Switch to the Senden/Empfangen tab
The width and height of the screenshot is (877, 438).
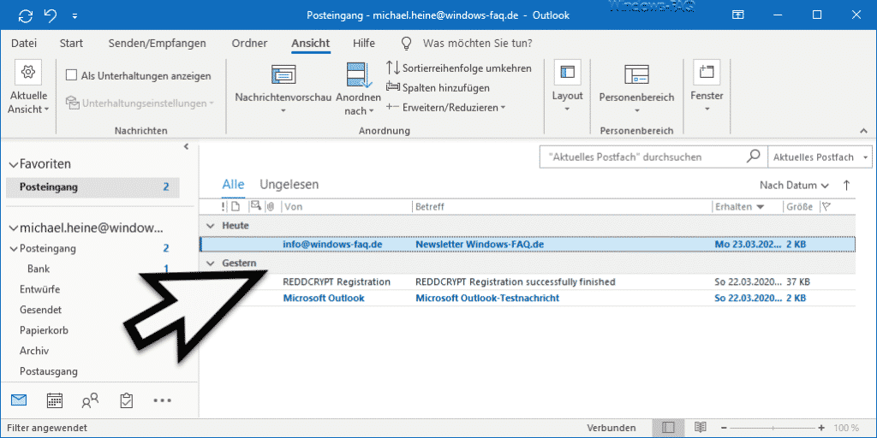pos(158,43)
